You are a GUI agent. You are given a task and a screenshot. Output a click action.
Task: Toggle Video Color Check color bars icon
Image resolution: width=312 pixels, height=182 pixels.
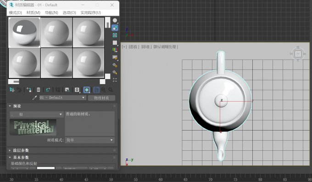[115, 50]
